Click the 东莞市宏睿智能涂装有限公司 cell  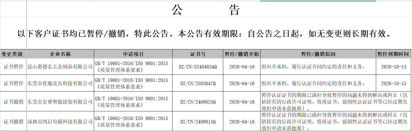point(60,102)
